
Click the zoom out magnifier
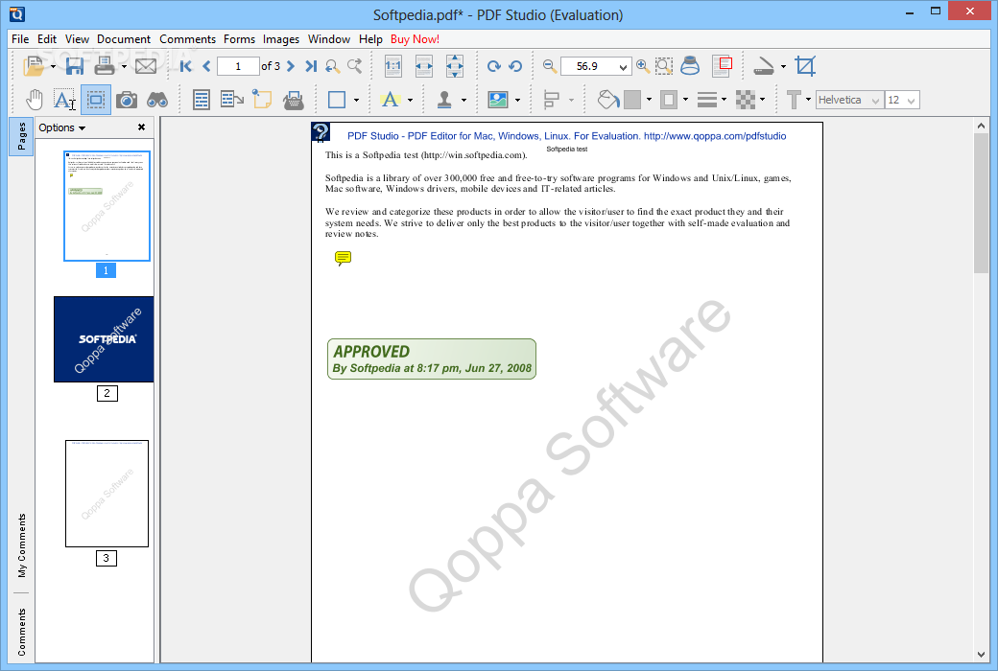549,65
